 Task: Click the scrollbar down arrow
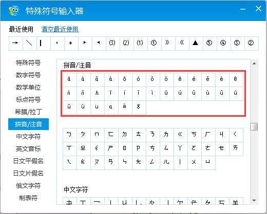point(254,200)
